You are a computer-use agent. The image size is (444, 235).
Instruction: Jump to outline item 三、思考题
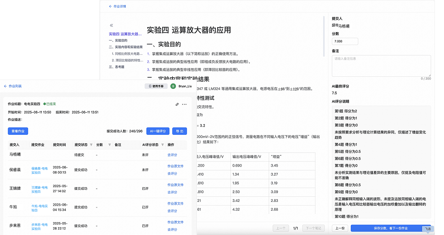[117, 67]
